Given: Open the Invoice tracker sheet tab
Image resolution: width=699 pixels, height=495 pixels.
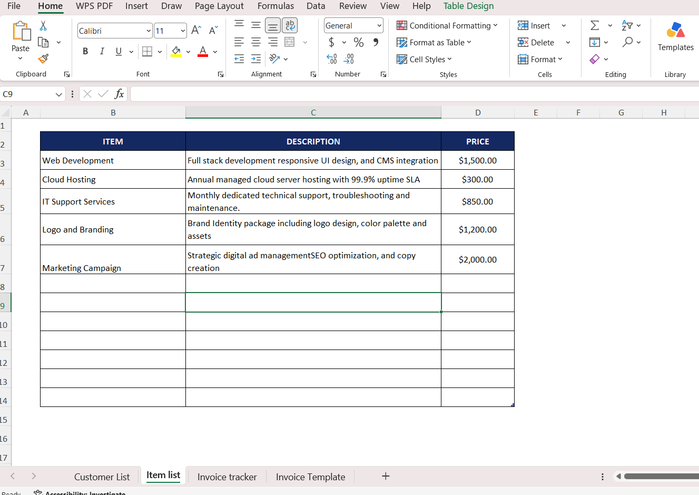Looking at the screenshot, I should tap(227, 477).
